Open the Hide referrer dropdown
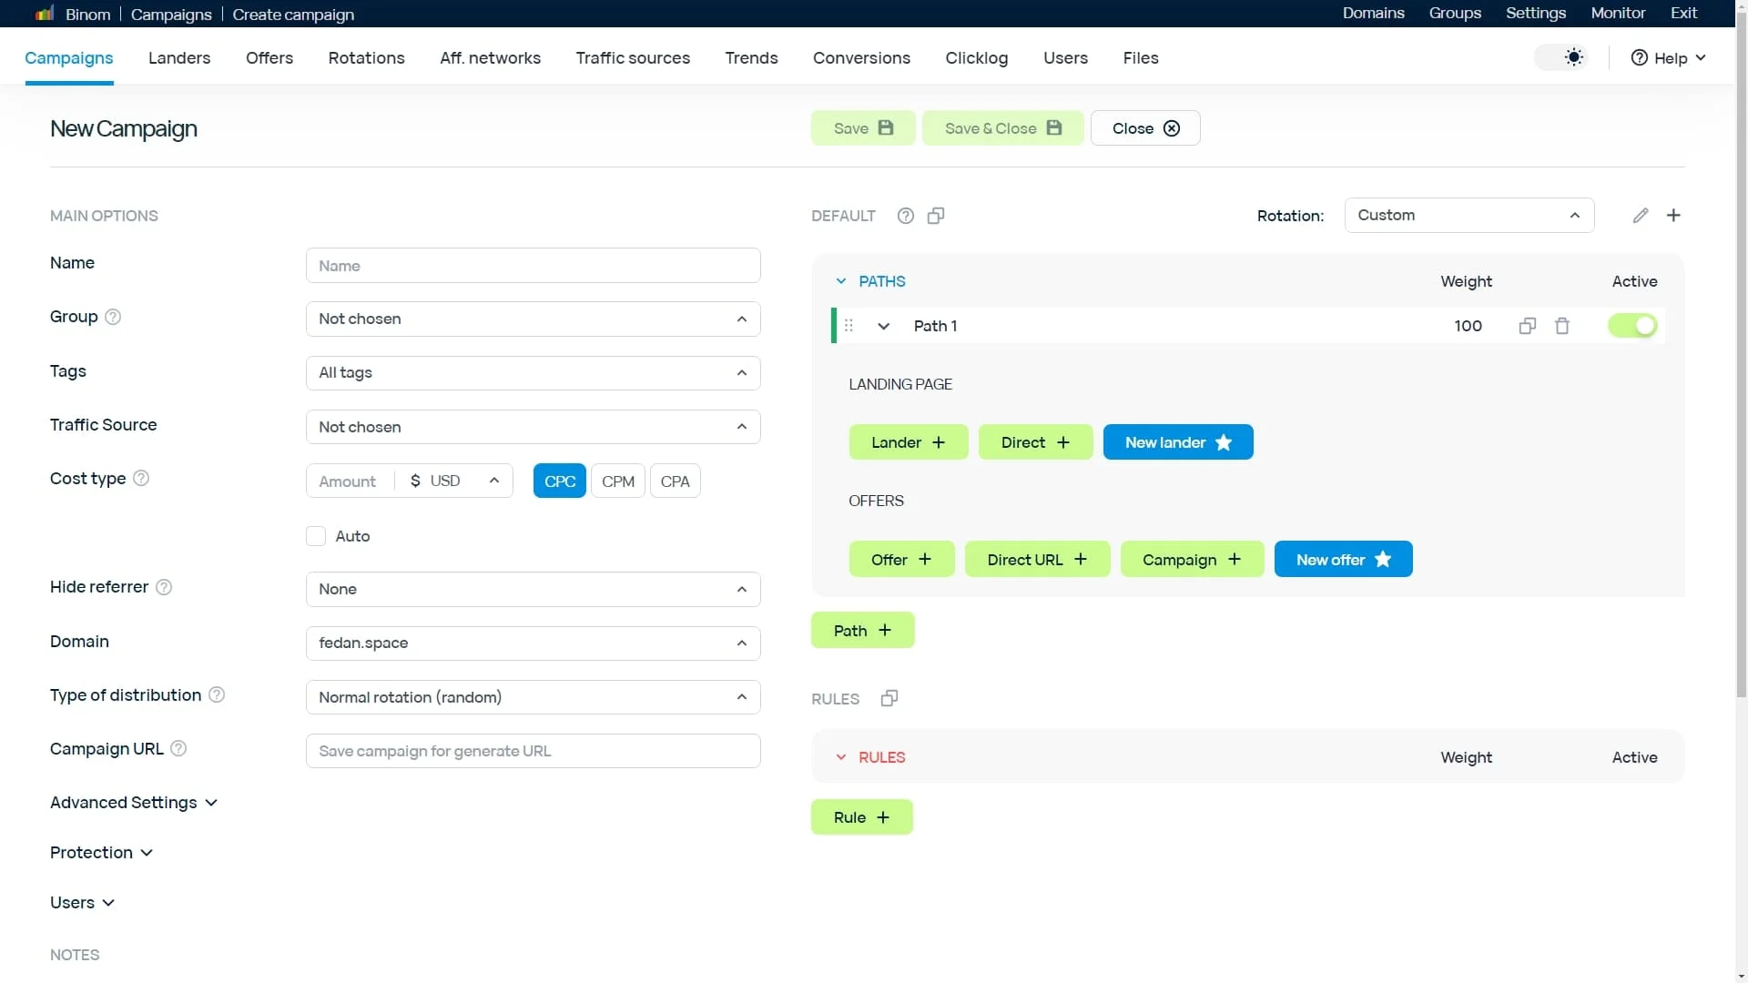Viewport: 1748px width, 983px height. [x=534, y=589]
